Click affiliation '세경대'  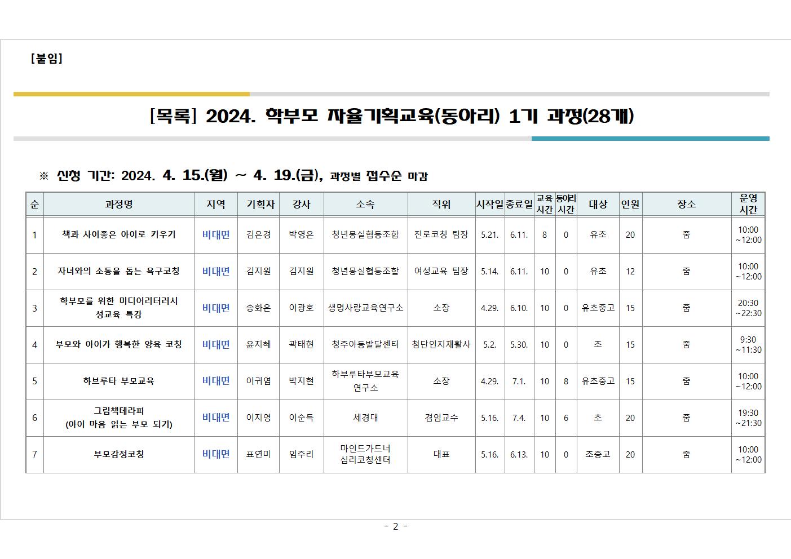(365, 418)
